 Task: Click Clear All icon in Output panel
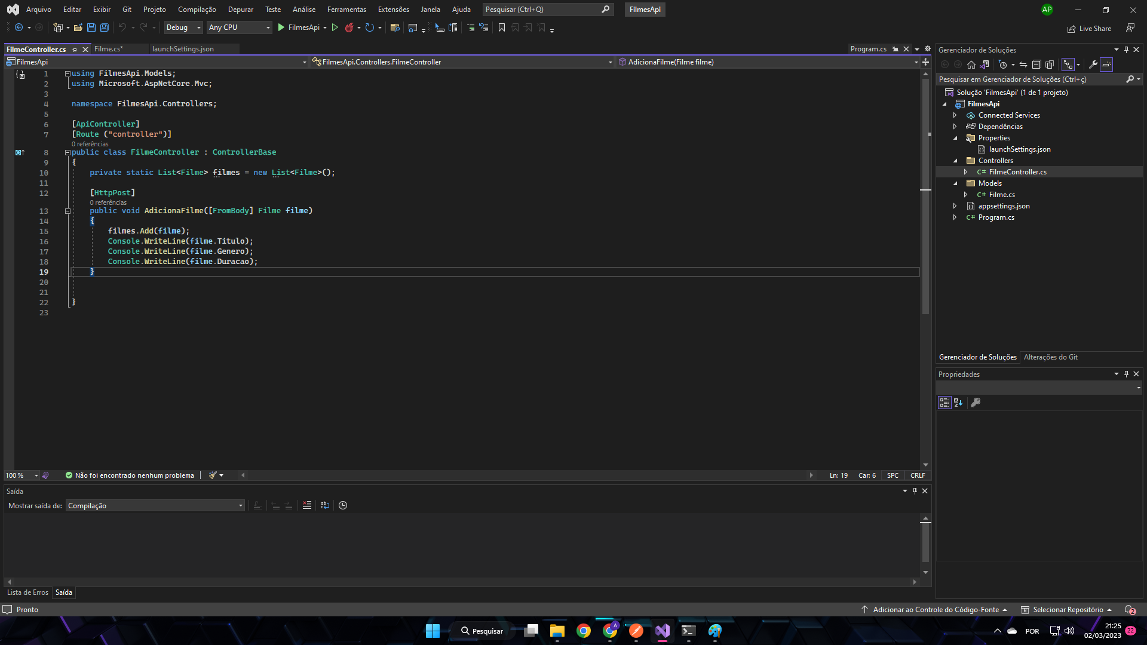(307, 505)
